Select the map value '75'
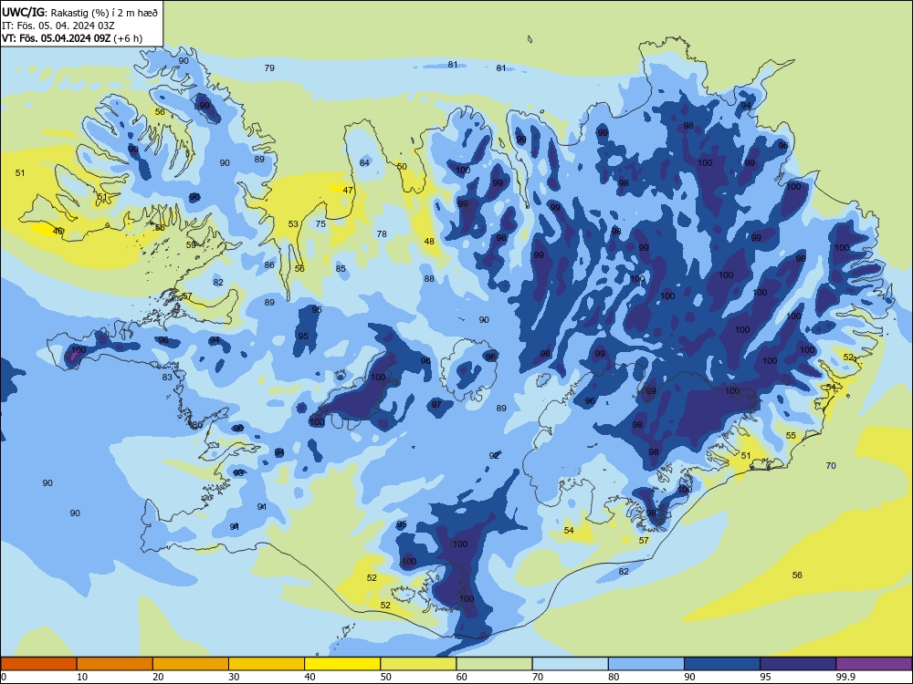Viewport: 913px width, 684px height. point(320,224)
